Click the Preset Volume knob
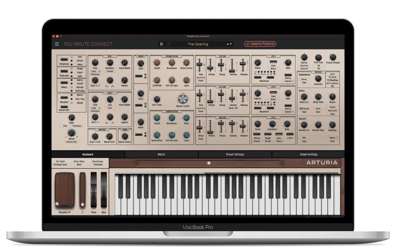Viewport: 396px width, 252px height. click(333, 57)
